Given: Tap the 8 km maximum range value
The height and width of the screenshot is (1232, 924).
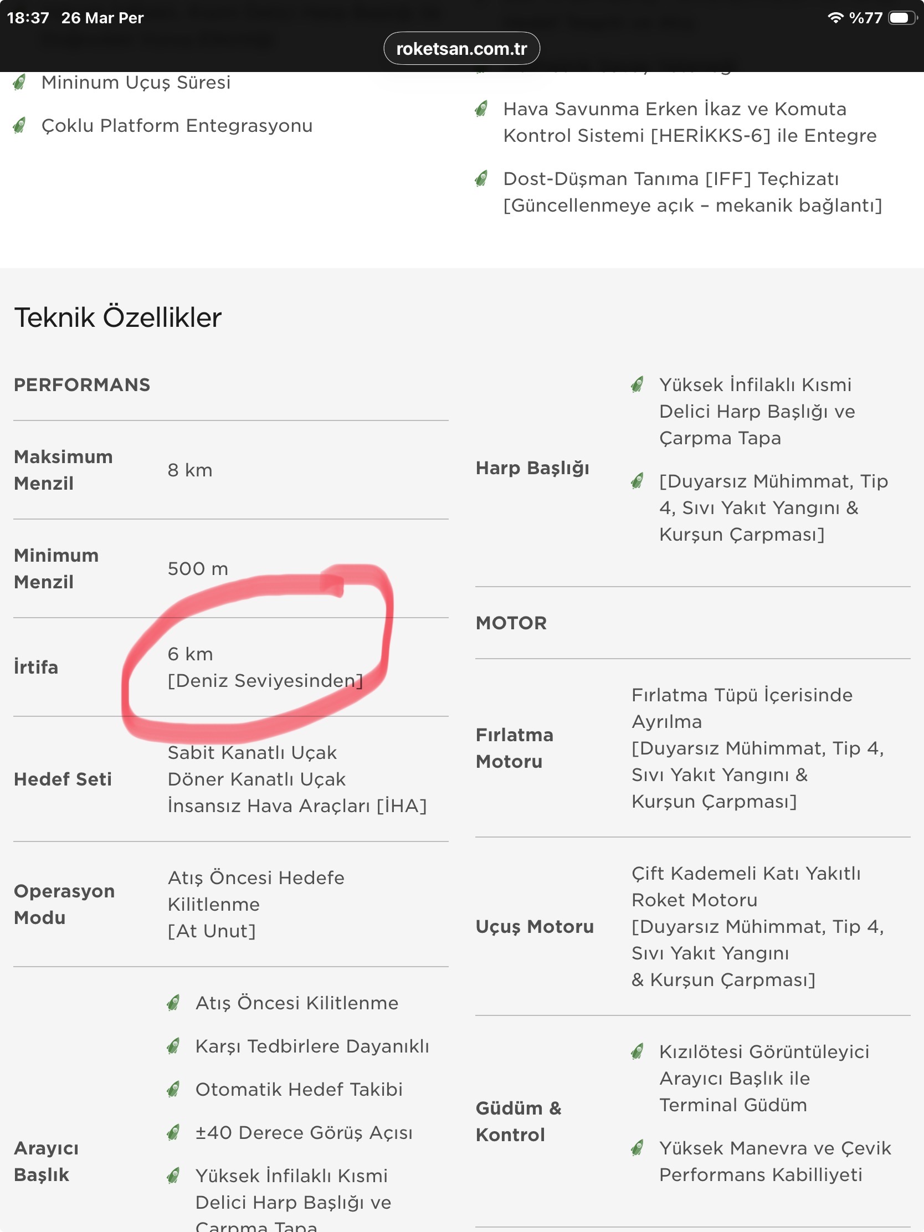Looking at the screenshot, I should [x=190, y=470].
